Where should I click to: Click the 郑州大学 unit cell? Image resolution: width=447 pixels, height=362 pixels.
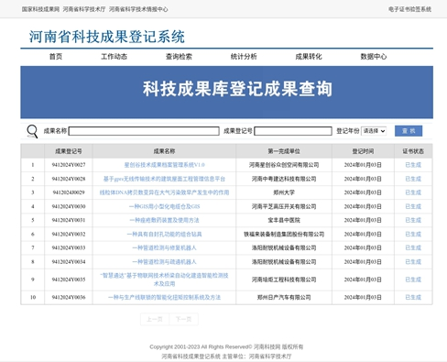pos(284,192)
